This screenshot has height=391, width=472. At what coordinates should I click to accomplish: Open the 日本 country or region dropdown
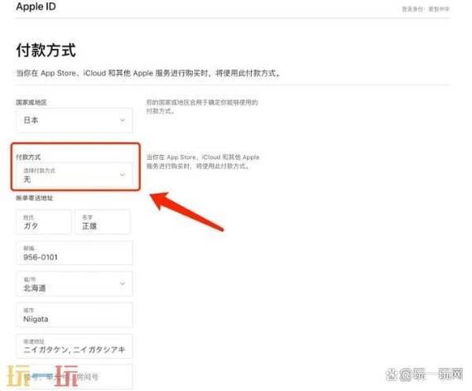tap(75, 120)
